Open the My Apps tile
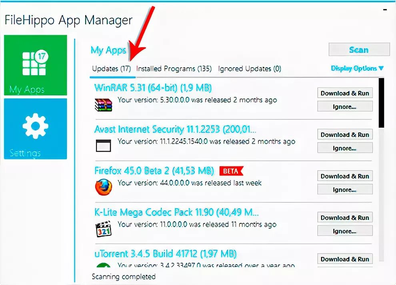The height and width of the screenshot is (285, 396). (35, 65)
